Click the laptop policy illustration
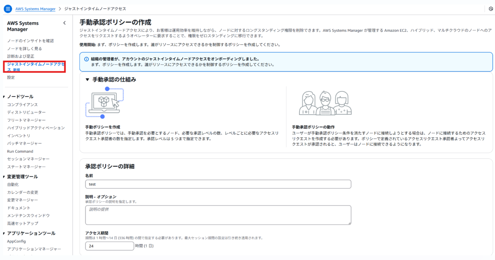This screenshot has width=495, height=260. click(x=104, y=102)
